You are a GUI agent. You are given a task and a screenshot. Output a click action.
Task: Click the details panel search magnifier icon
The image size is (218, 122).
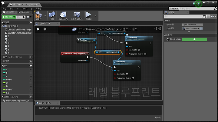pos(204,16)
